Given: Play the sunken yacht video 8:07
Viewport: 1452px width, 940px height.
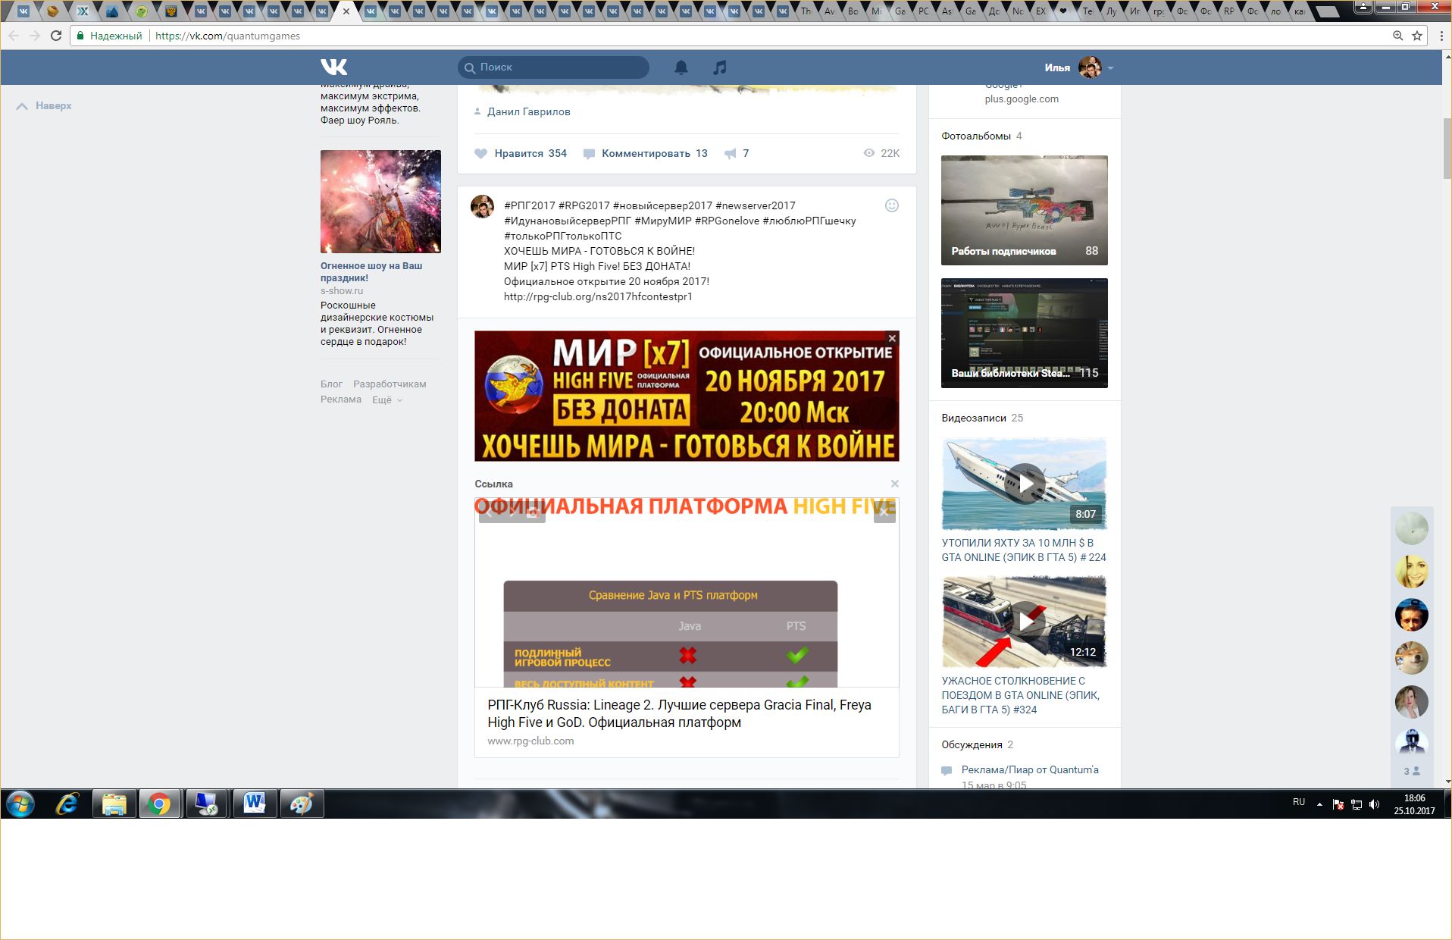Looking at the screenshot, I should 1024,484.
